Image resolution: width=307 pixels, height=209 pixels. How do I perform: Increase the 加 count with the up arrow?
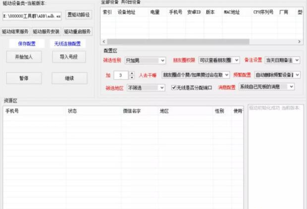132,73
